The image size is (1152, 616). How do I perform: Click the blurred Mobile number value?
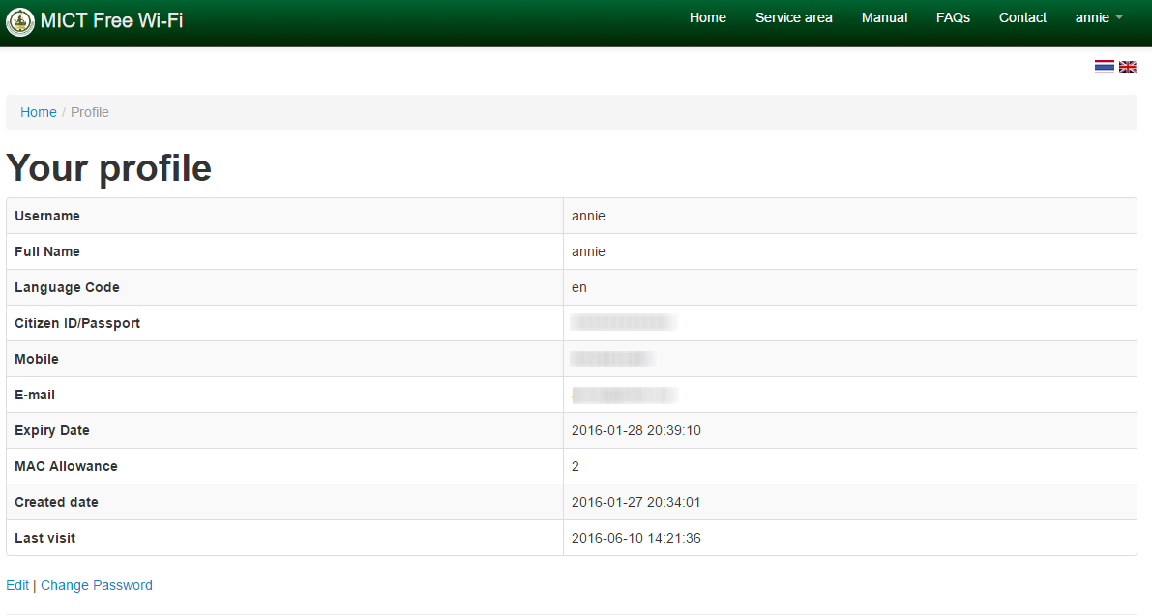[612, 359]
